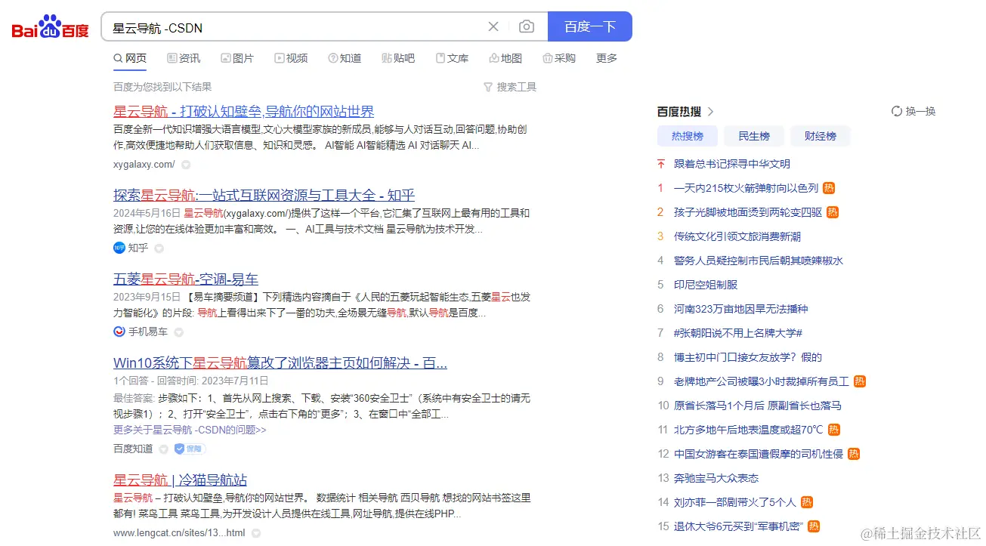Viewport: 986px width, 546px height.
Task: Open 探索星云导航 知乎 result
Action: click(264, 196)
